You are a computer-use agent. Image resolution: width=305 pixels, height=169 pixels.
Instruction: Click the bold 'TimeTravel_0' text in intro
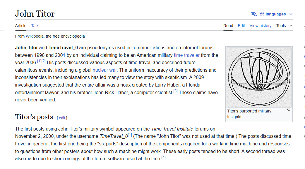[x=63, y=47]
